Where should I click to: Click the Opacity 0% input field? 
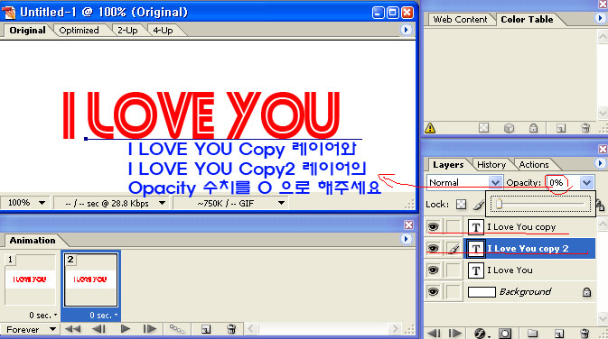pos(561,182)
